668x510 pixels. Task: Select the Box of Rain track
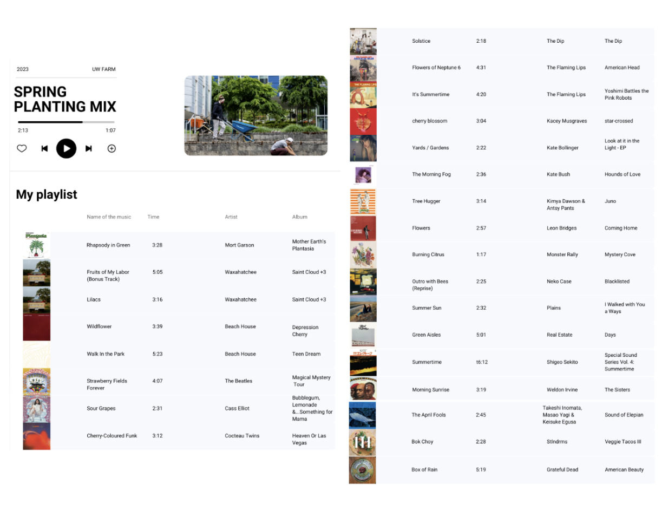coord(424,469)
